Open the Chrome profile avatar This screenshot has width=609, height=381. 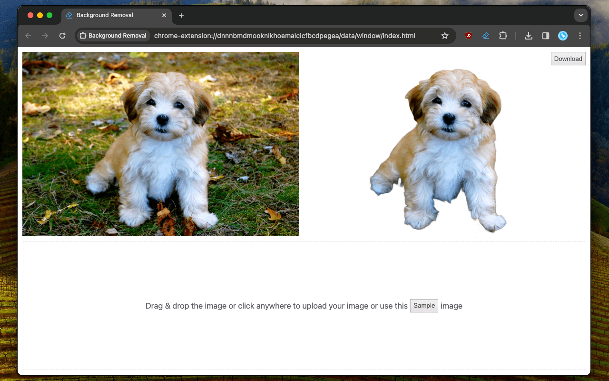pos(563,36)
